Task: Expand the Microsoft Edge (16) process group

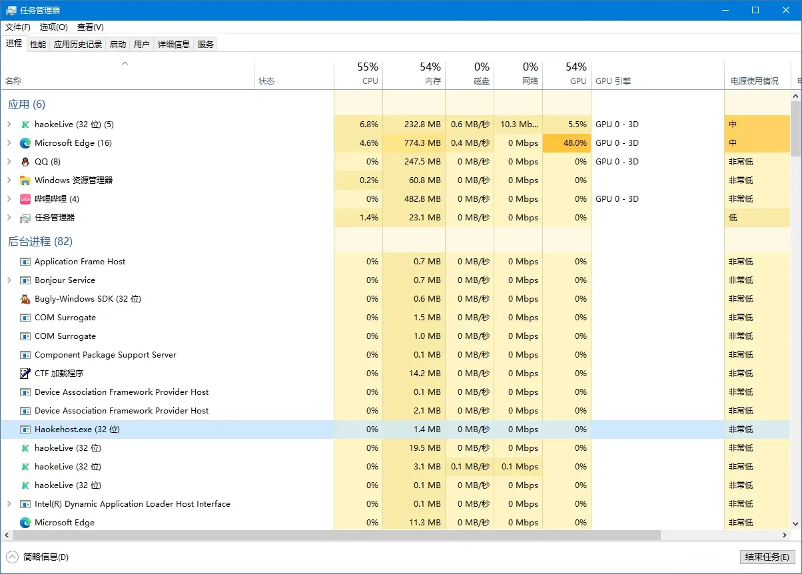Action: pyautogui.click(x=9, y=143)
